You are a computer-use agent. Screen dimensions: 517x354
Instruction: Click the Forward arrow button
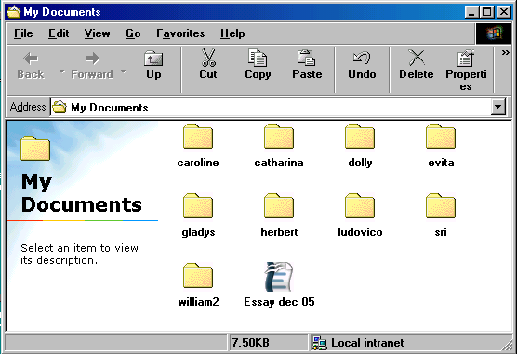click(92, 66)
